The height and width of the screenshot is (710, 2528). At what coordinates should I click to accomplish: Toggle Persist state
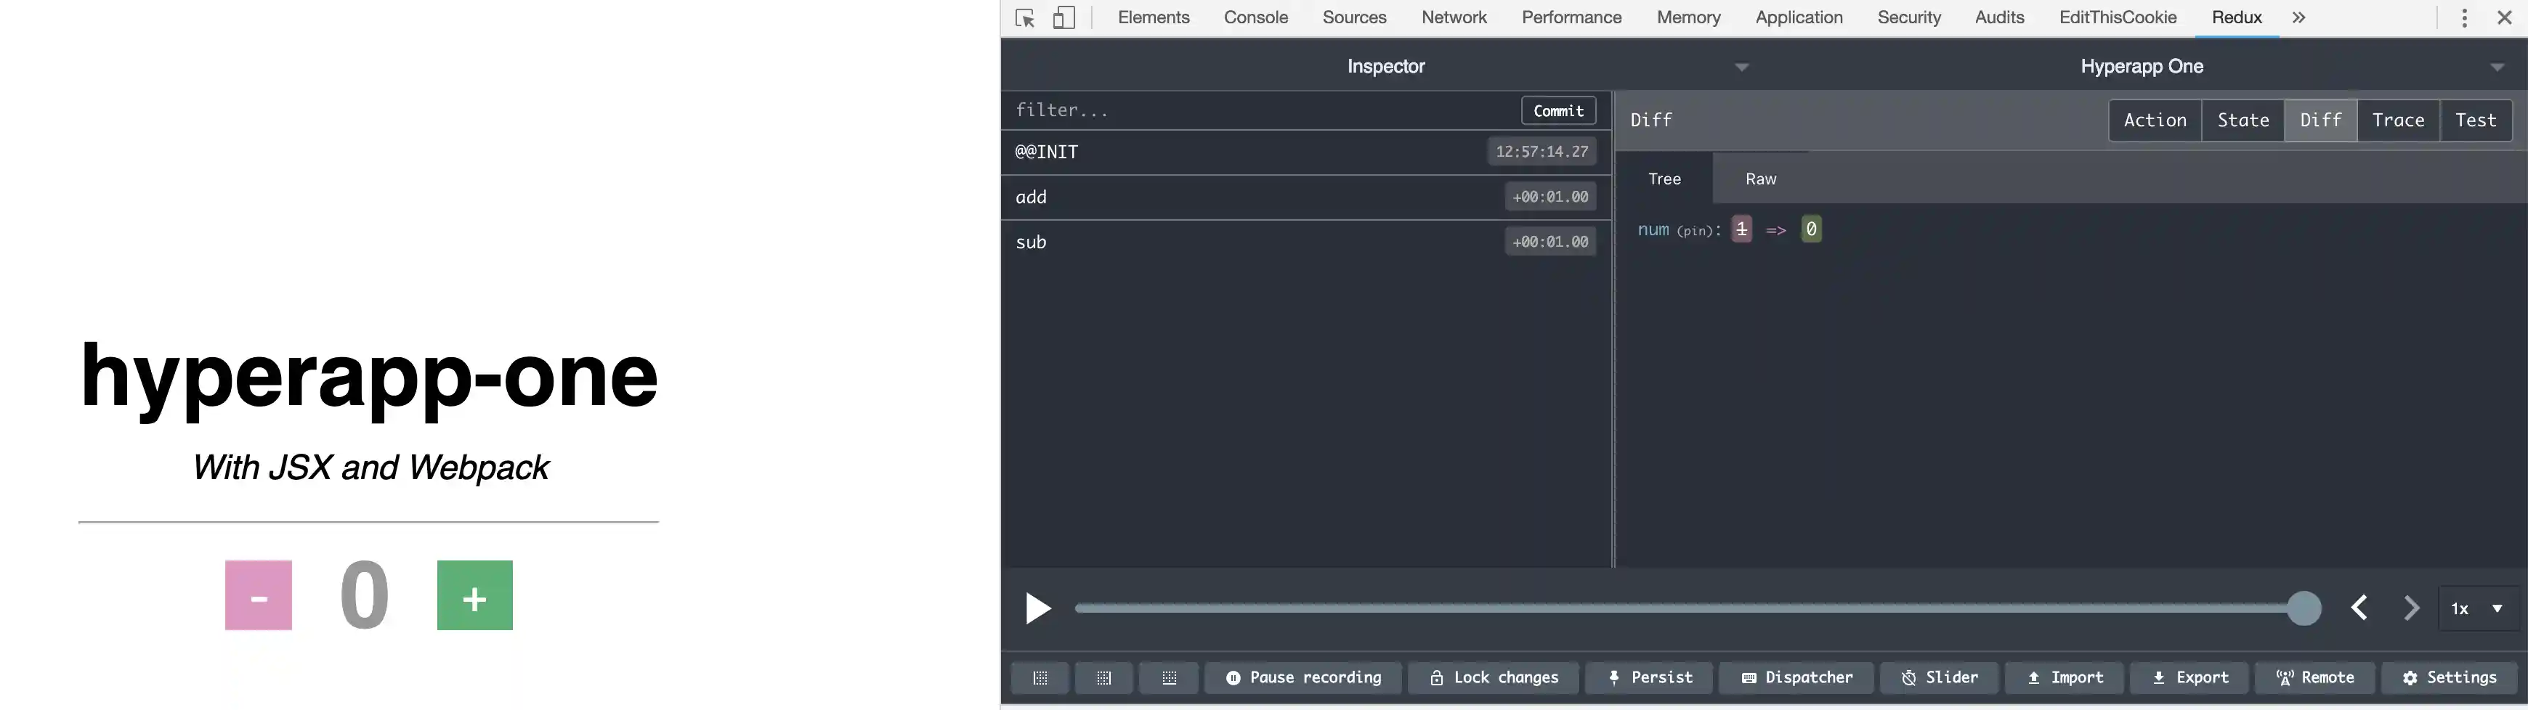coord(1650,677)
